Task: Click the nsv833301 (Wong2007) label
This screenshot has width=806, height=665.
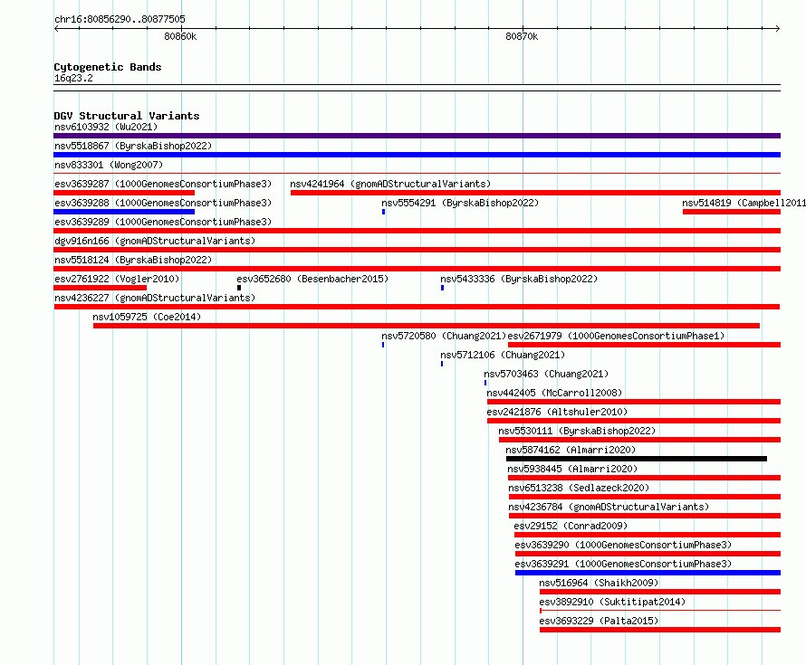Action: click(109, 165)
